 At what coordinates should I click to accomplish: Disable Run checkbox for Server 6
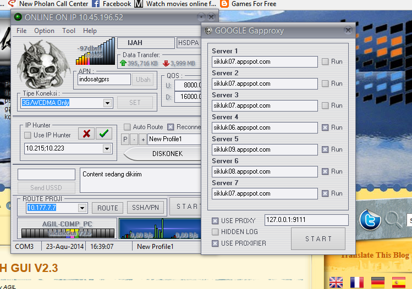325,171
